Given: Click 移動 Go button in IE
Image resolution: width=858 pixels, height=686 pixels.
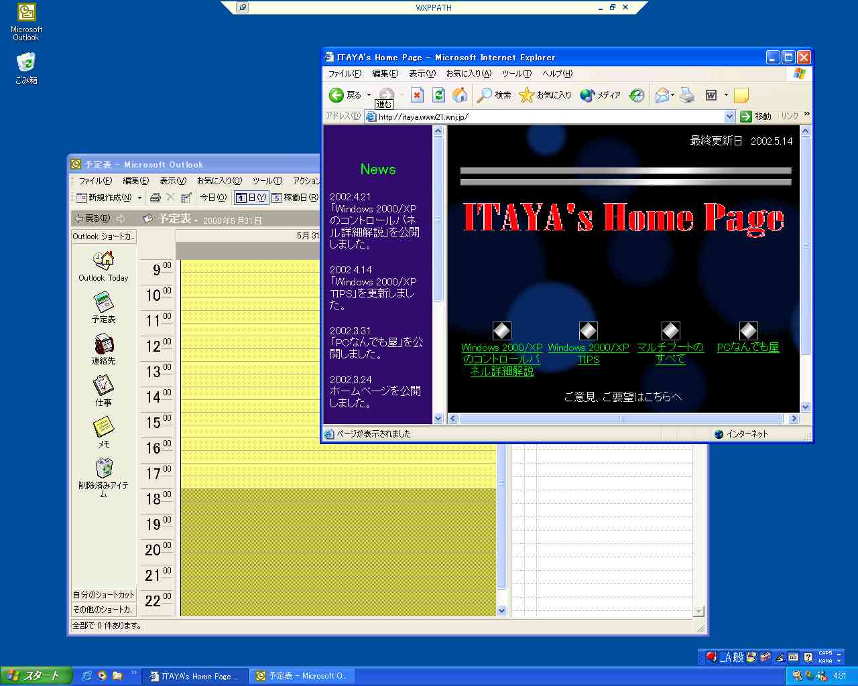Looking at the screenshot, I should pyautogui.click(x=756, y=117).
